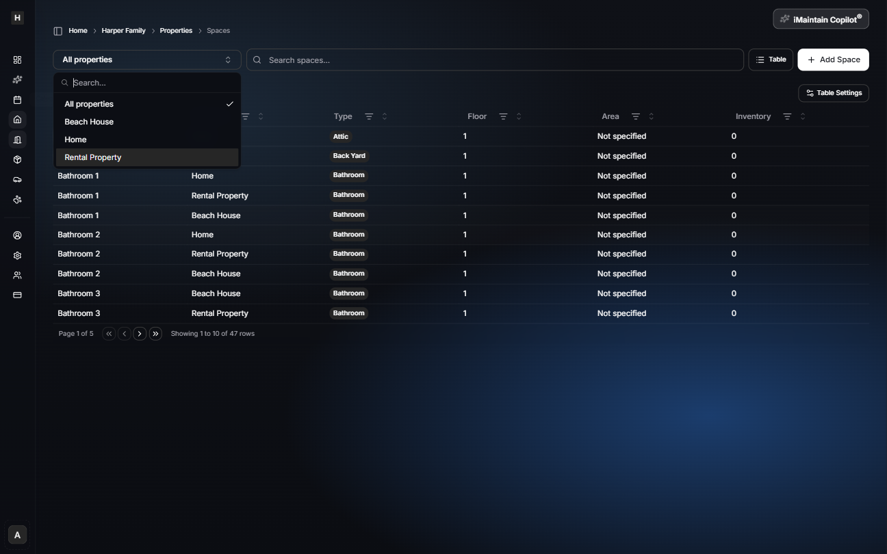Toggle the sidebar collapse icon near breadcrumbs

click(x=57, y=30)
